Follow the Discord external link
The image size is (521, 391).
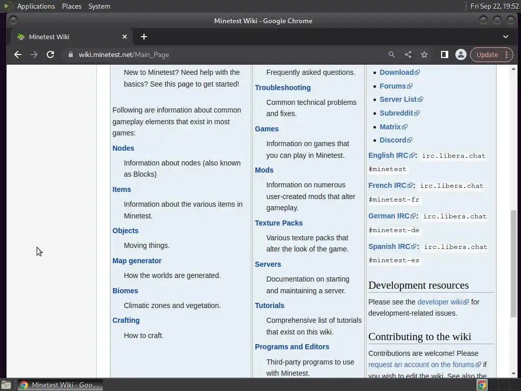pyautogui.click(x=396, y=140)
